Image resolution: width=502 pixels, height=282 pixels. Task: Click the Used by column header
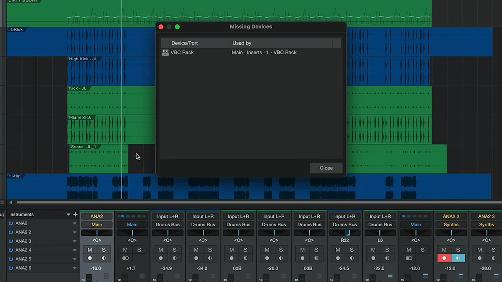(242, 43)
